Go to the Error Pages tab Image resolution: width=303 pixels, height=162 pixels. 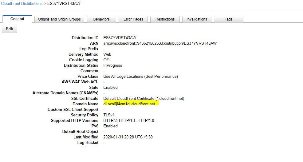pyautogui.click(x=133, y=19)
